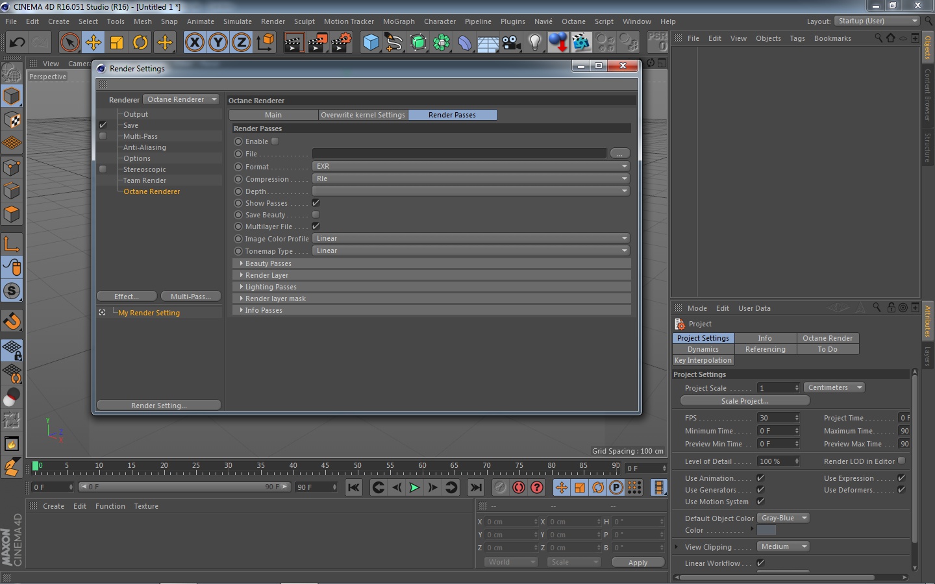935x584 pixels.
Task: Open the Octane menu
Action: 573,21
